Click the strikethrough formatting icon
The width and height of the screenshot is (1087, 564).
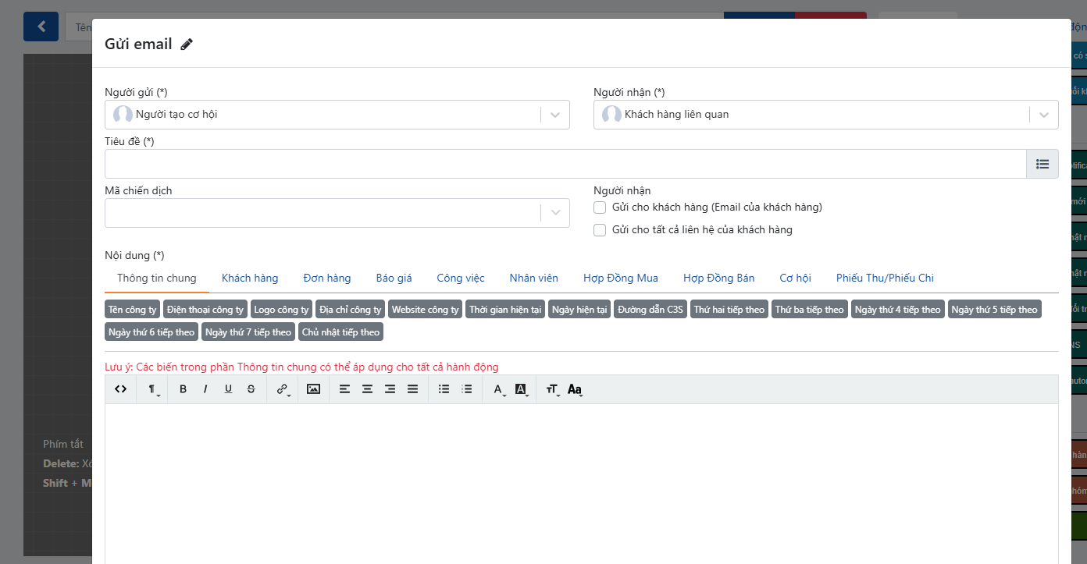point(251,388)
